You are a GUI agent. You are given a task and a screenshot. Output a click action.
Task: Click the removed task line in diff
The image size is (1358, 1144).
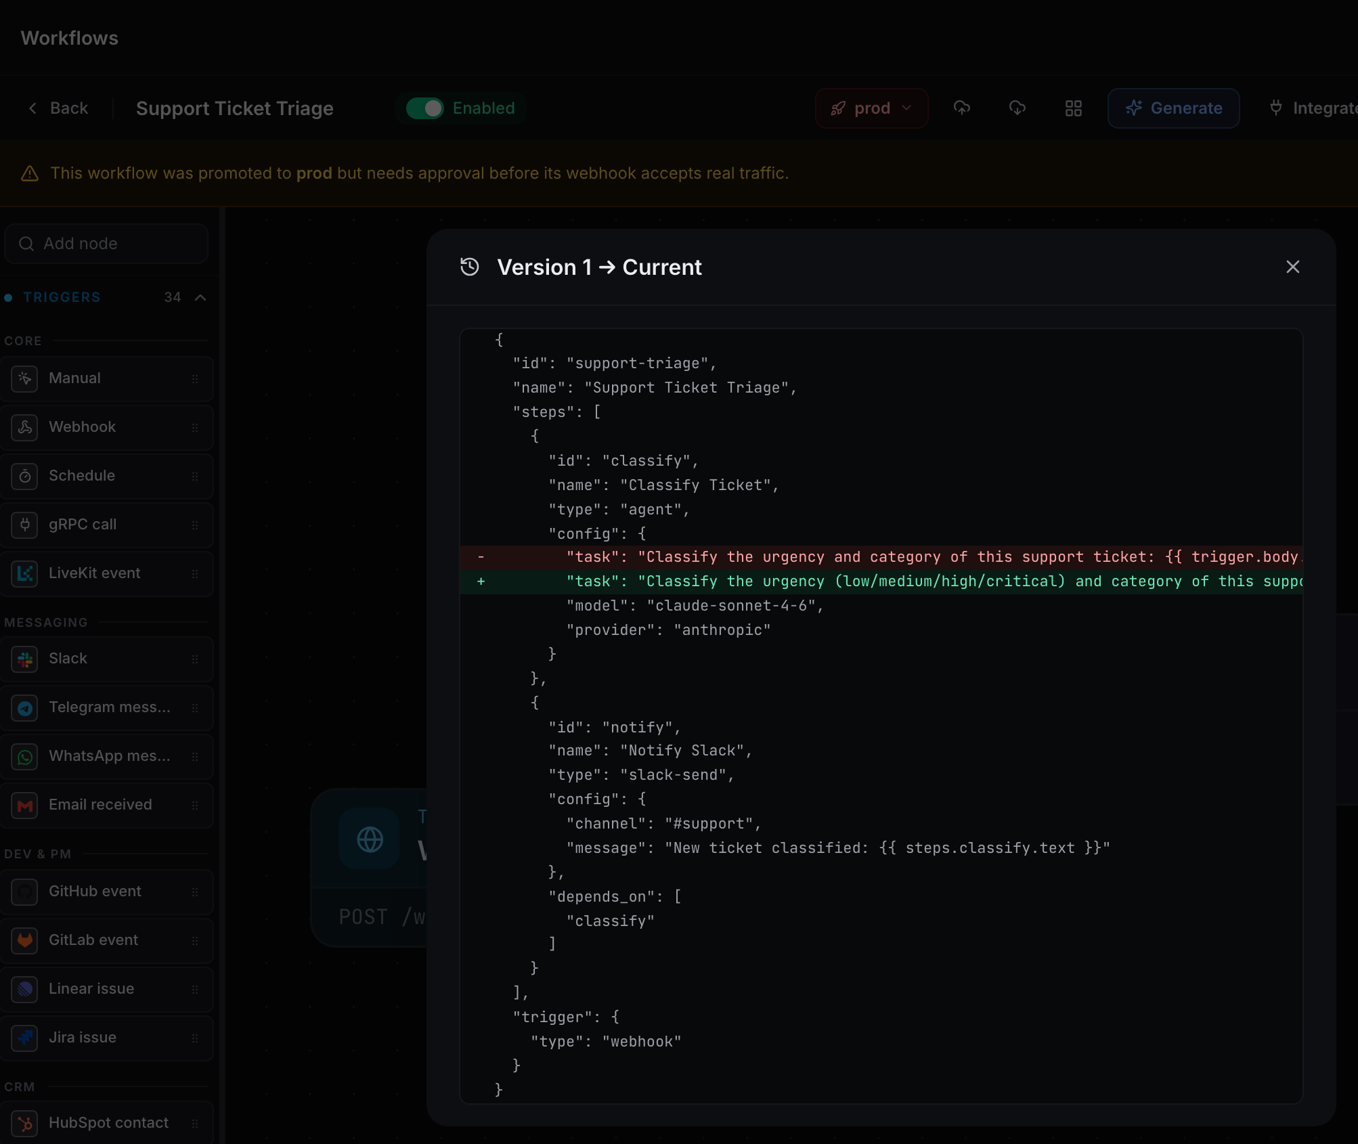(881, 557)
